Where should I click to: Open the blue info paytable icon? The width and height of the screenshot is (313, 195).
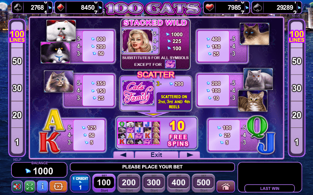[42, 187]
